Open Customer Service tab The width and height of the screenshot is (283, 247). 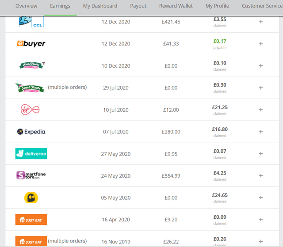pyautogui.click(x=262, y=6)
